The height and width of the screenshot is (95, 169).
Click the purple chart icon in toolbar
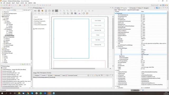[79, 13]
